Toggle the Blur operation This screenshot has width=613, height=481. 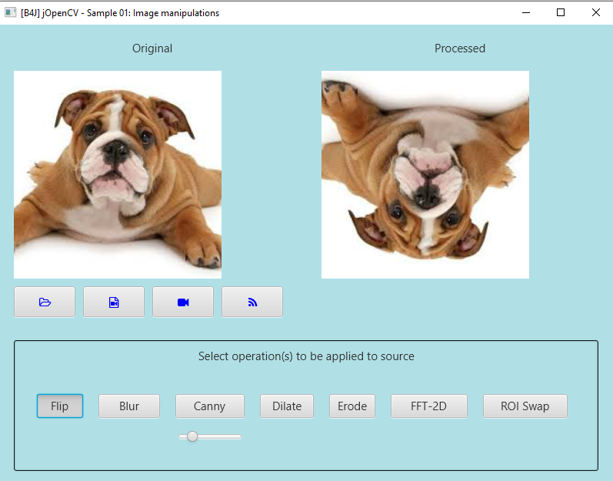[x=129, y=406]
